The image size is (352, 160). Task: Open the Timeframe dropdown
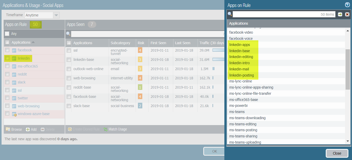click(56, 15)
